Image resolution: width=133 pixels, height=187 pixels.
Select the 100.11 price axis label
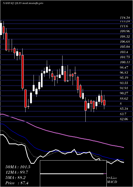coord(125,62)
